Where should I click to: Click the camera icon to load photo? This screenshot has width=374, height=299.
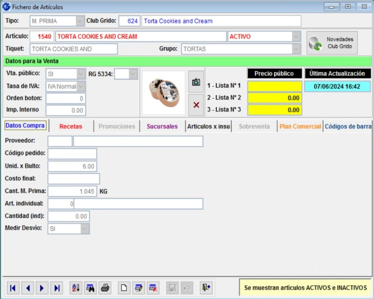pyautogui.click(x=196, y=82)
